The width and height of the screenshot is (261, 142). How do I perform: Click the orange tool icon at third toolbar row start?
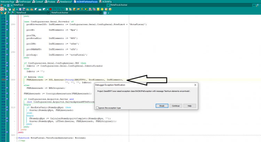1,13
